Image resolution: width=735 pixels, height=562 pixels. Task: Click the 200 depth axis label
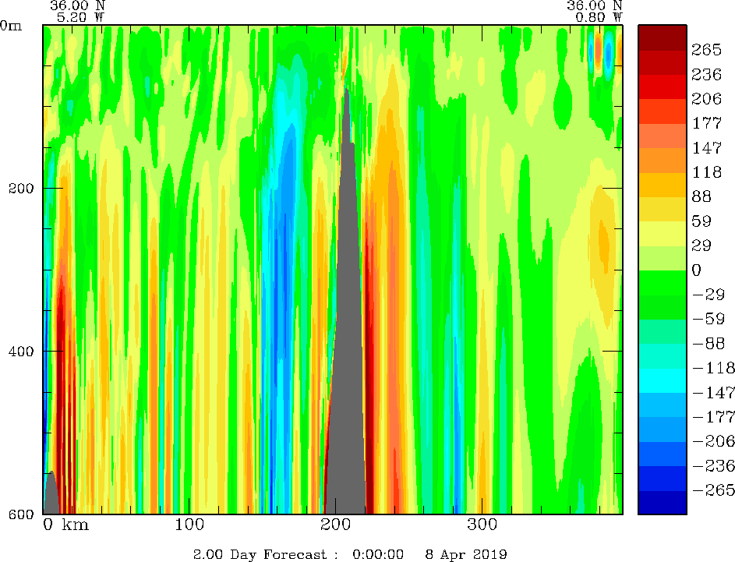click(22, 189)
